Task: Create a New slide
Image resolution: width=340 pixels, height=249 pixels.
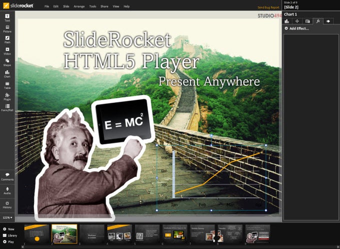Action: (x=8, y=229)
